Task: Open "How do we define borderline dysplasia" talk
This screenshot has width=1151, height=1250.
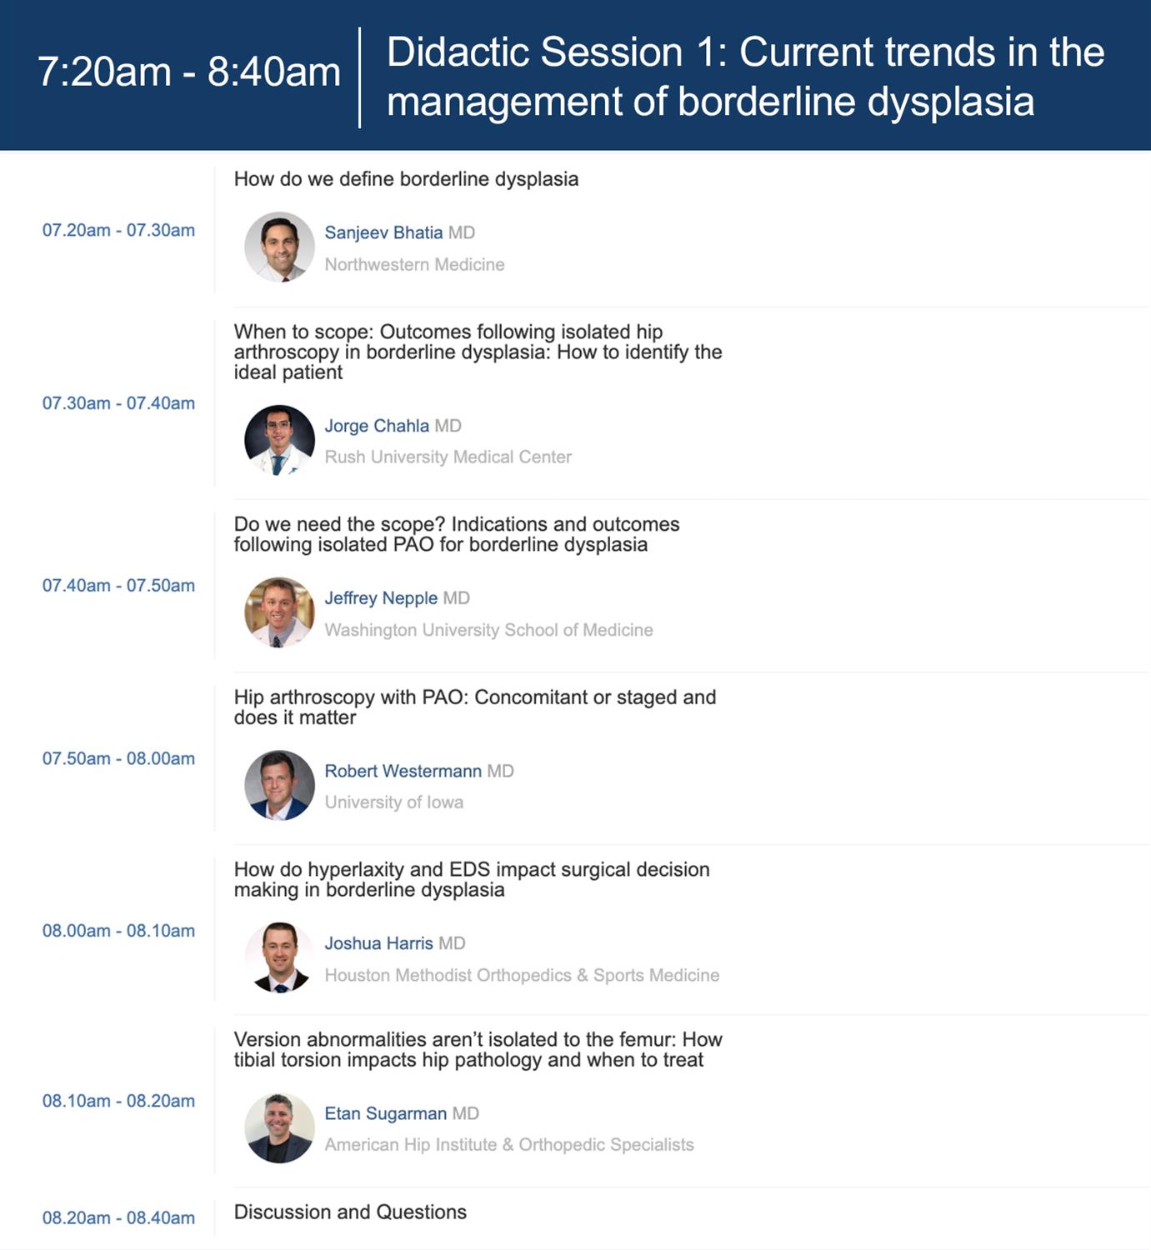Action: [406, 179]
